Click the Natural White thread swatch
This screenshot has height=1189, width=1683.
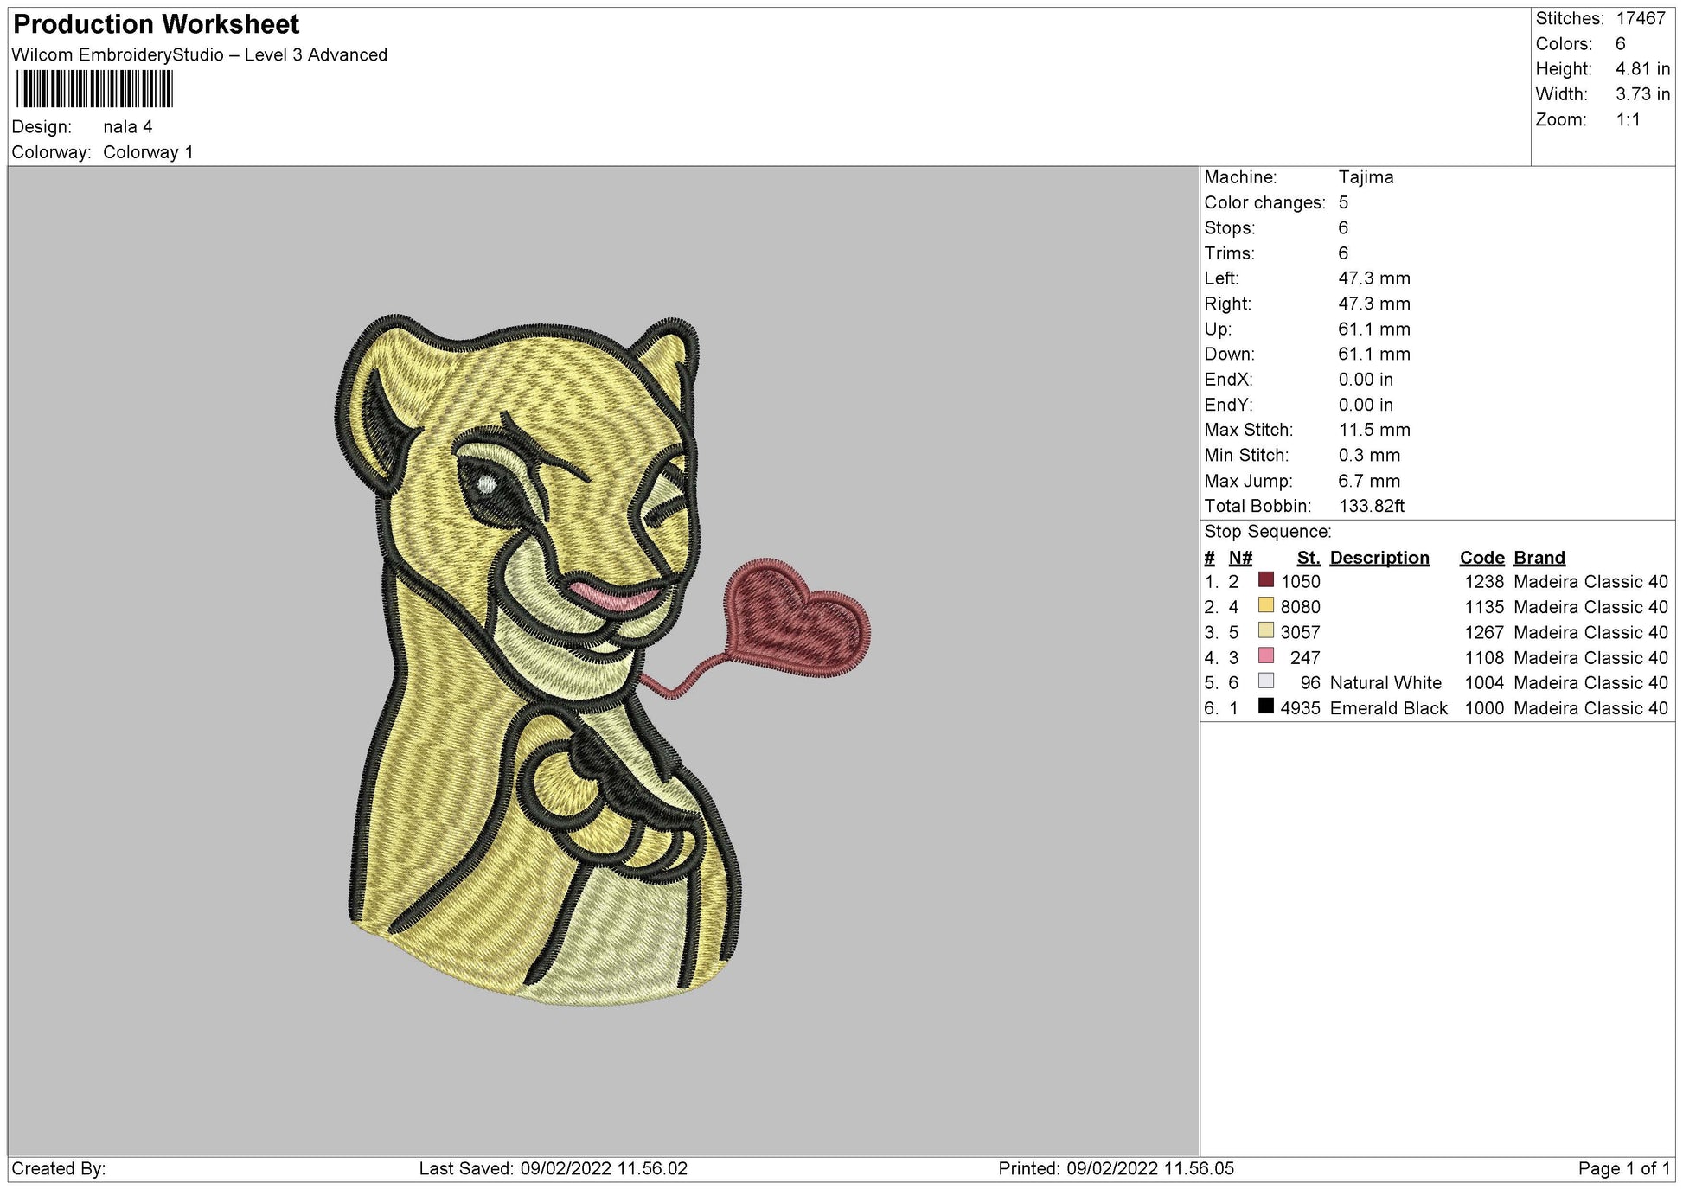pos(1266,681)
